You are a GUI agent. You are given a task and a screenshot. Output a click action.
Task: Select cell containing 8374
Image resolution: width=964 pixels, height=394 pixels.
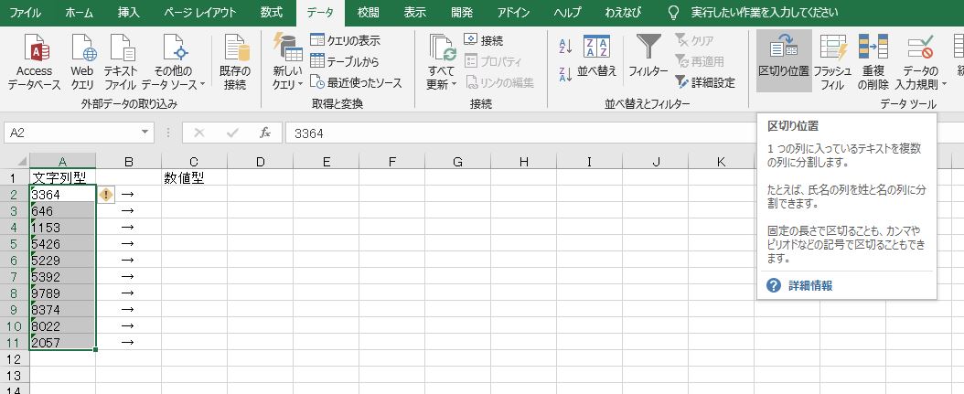[x=63, y=310]
